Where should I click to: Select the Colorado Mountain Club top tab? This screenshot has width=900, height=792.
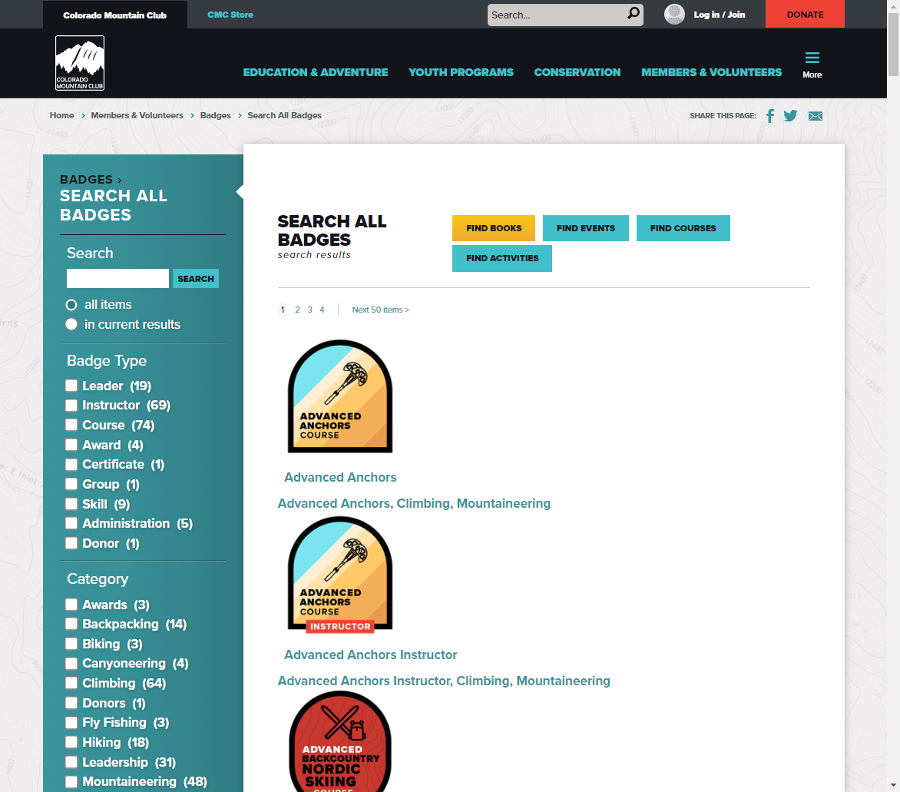click(114, 15)
